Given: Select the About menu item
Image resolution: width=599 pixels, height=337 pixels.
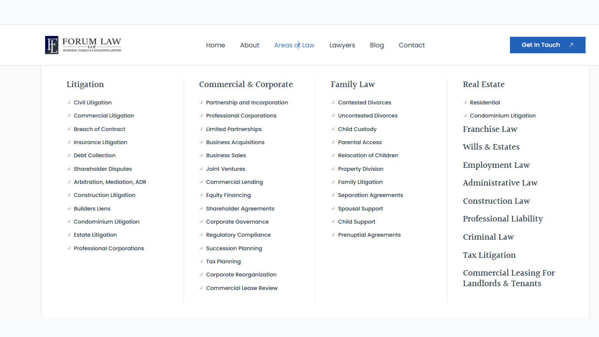Looking at the screenshot, I should click(x=249, y=45).
